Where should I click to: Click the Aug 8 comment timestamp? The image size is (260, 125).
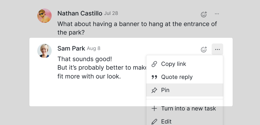tap(93, 48)
